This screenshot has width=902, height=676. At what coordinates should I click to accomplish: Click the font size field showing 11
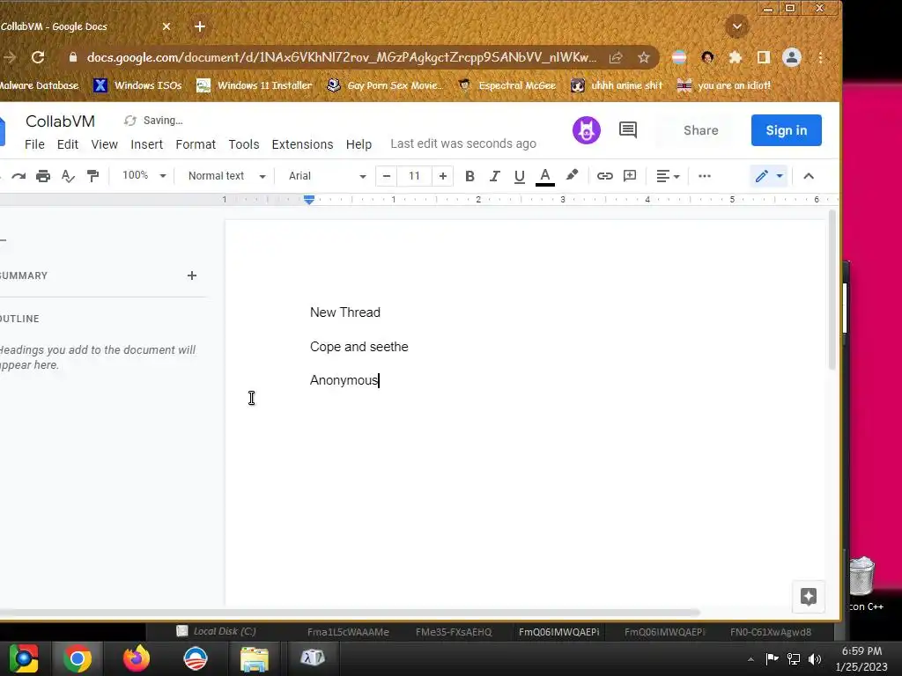pyautogui.click(x=414, y=176)
